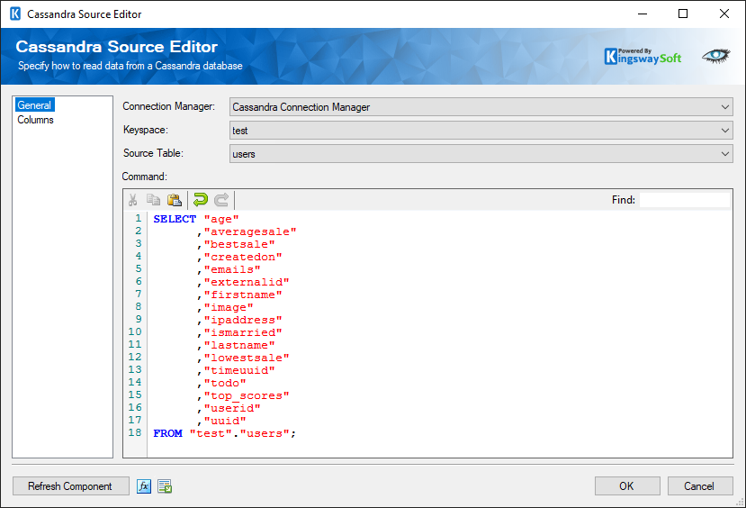Click the Cut icon in command toolbar

(x=133, y=200)
